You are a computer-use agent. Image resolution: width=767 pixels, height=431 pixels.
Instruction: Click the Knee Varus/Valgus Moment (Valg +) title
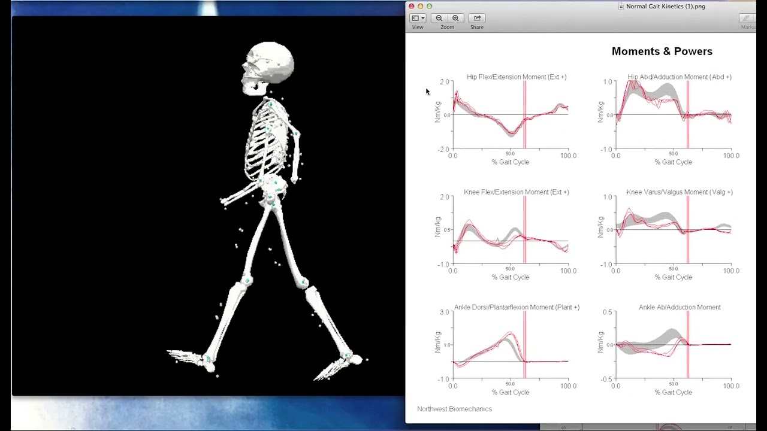tap(680, 192)
